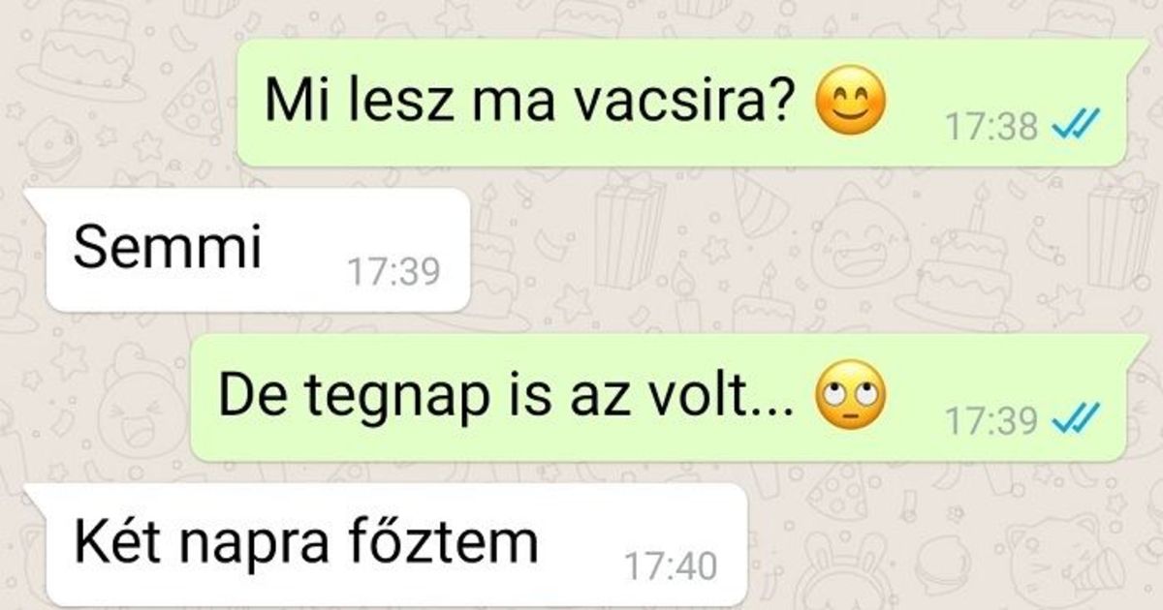
Task: Tap the smiling emoji after "vacsira?"
Action: (x=851, y=104)
